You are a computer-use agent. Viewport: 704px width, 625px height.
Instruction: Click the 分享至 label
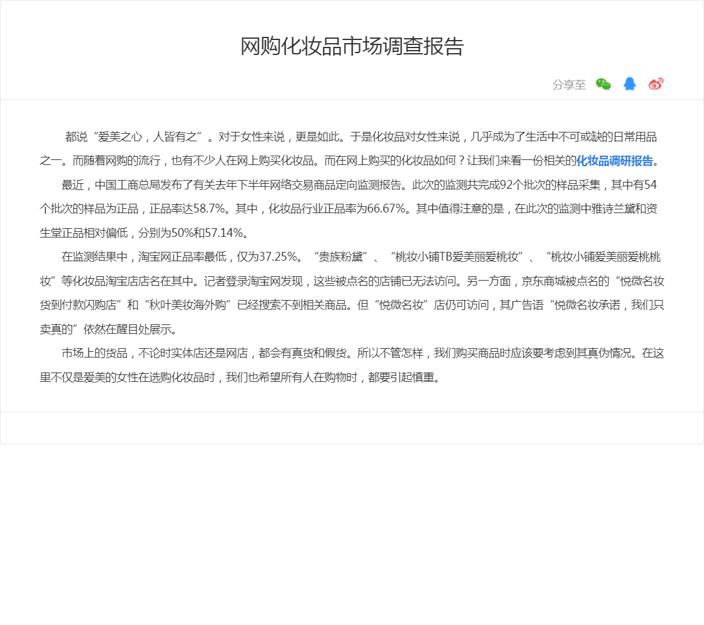click(569, 84)
